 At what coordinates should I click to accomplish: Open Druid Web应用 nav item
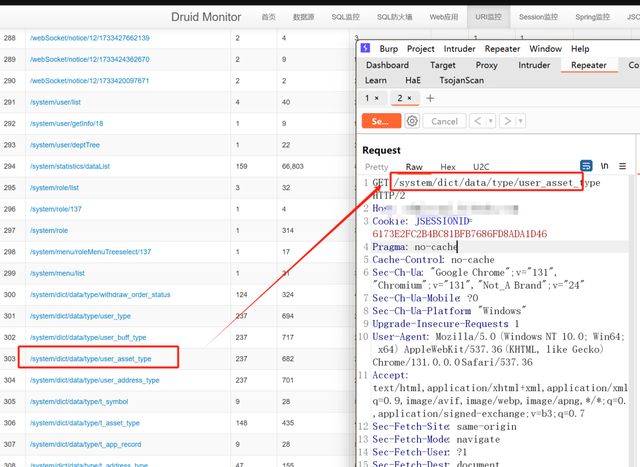pyautogui.click(x=444, y=17)
